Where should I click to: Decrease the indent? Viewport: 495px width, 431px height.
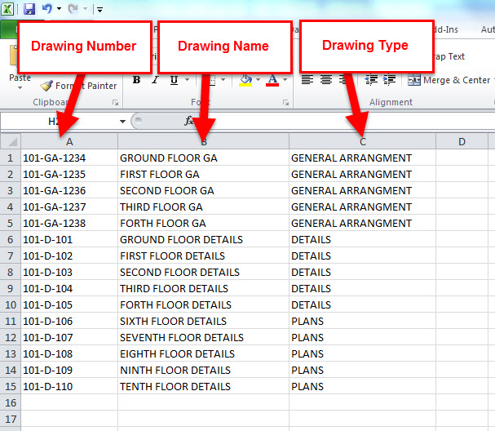(x=371, y=80)
